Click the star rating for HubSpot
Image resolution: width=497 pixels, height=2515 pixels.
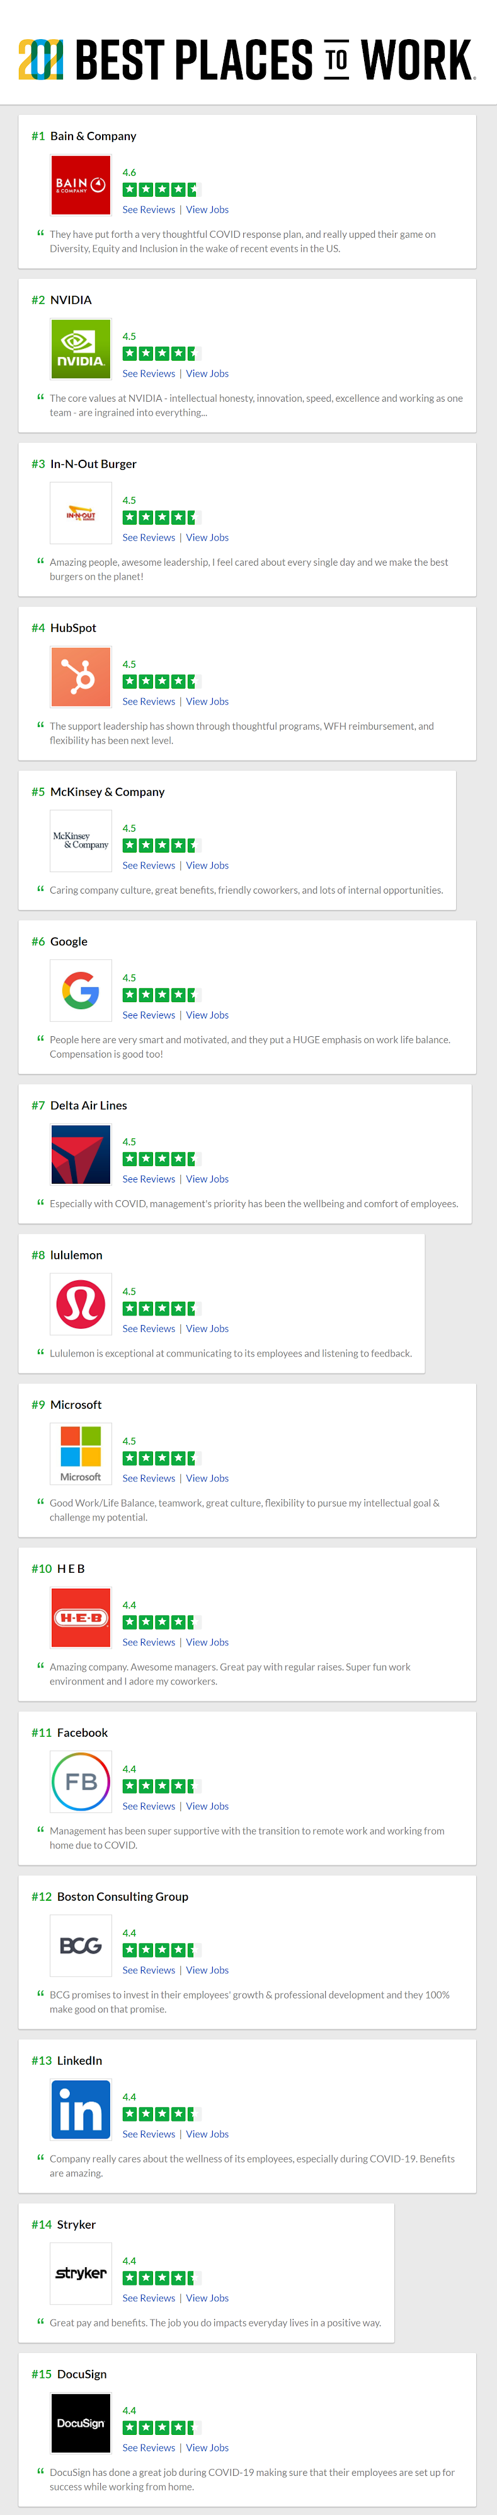pos(159,682)
